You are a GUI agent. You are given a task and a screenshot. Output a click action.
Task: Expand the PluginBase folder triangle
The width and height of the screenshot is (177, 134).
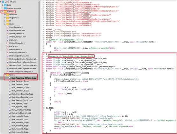(x=5, y=18)
